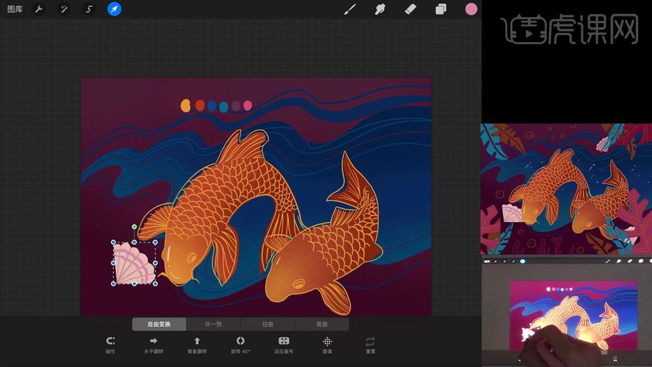652x367 pixels.
Task: Click left-middle edge handle of shell box
Action: [113, 263]
